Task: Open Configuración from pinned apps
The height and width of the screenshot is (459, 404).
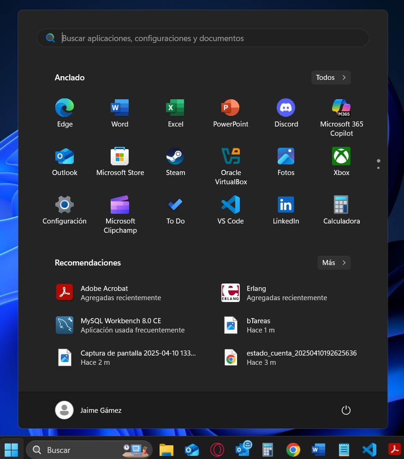Action: (x=65, y=210)
